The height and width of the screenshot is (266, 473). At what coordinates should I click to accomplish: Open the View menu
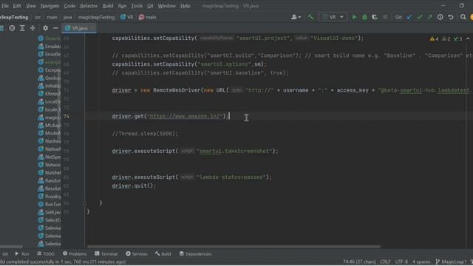[31, 6]
